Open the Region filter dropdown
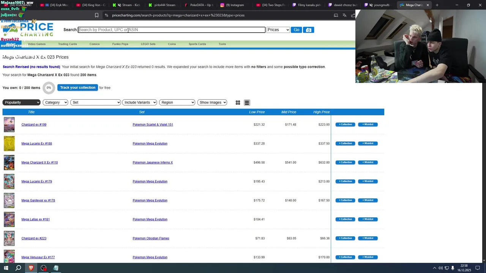Image resolution: width=486 pixels, height=273 pixels. point(177,102)
